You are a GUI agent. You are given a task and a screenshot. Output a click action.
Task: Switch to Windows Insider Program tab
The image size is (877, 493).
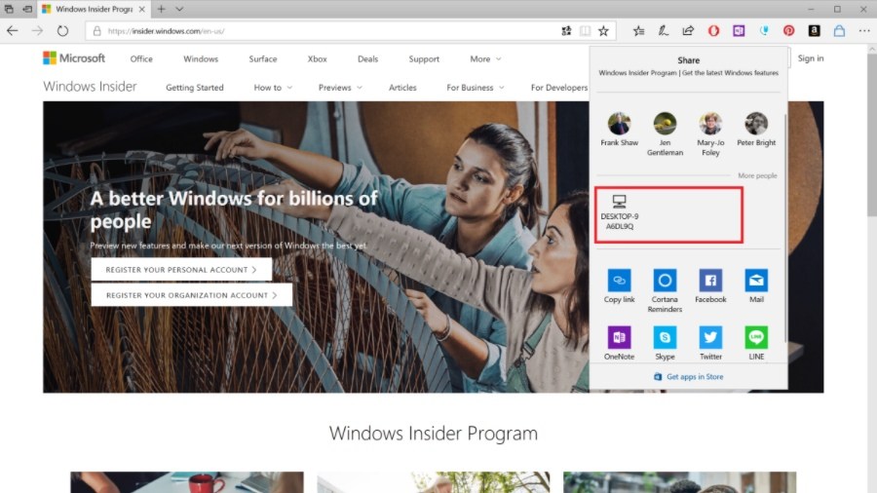click(88, 9)
